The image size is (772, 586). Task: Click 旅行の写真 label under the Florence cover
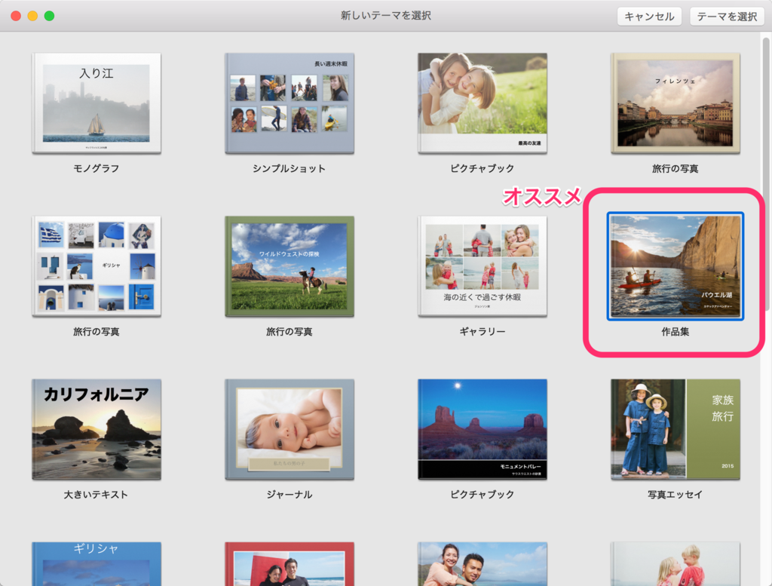(x=675, y=168)
